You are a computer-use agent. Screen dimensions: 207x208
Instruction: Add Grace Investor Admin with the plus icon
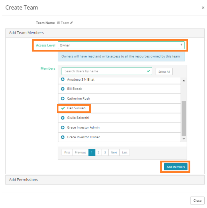click(63, 127)
